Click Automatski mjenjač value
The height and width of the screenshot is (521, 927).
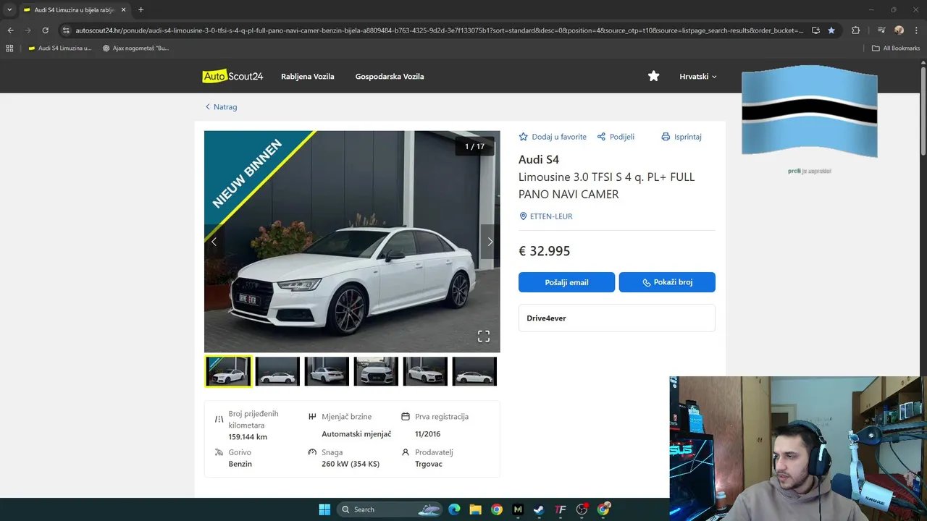click(356, 434)
